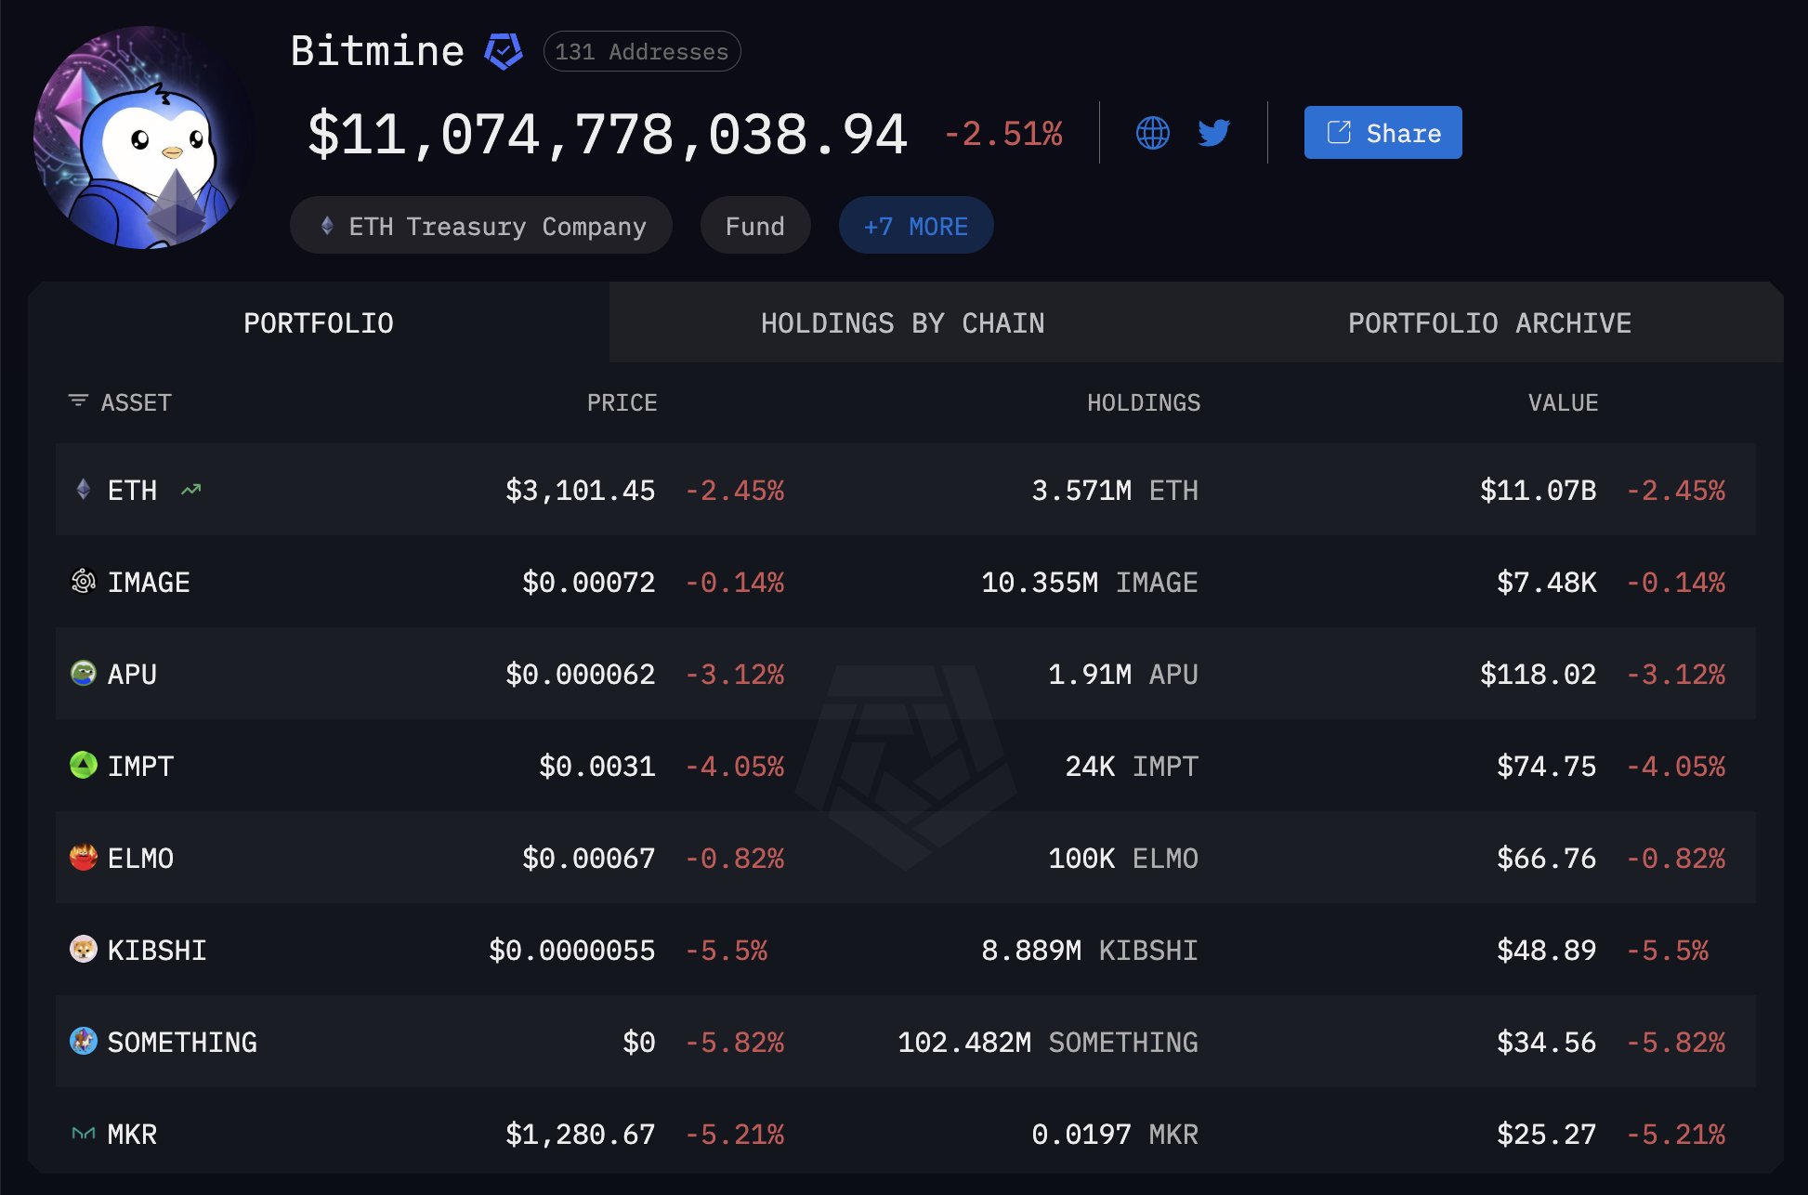Open the Twitter bird icon
Screen dimensions: 1808x1195
(x=1213, y=133)
